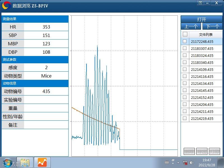Click the 文件列表 column header

[x=206, y=34]
